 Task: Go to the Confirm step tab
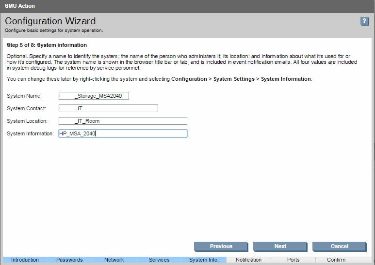click(x=336, y=260)
